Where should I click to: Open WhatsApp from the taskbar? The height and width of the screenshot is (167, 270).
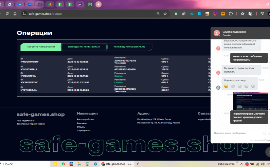(87, 164)
